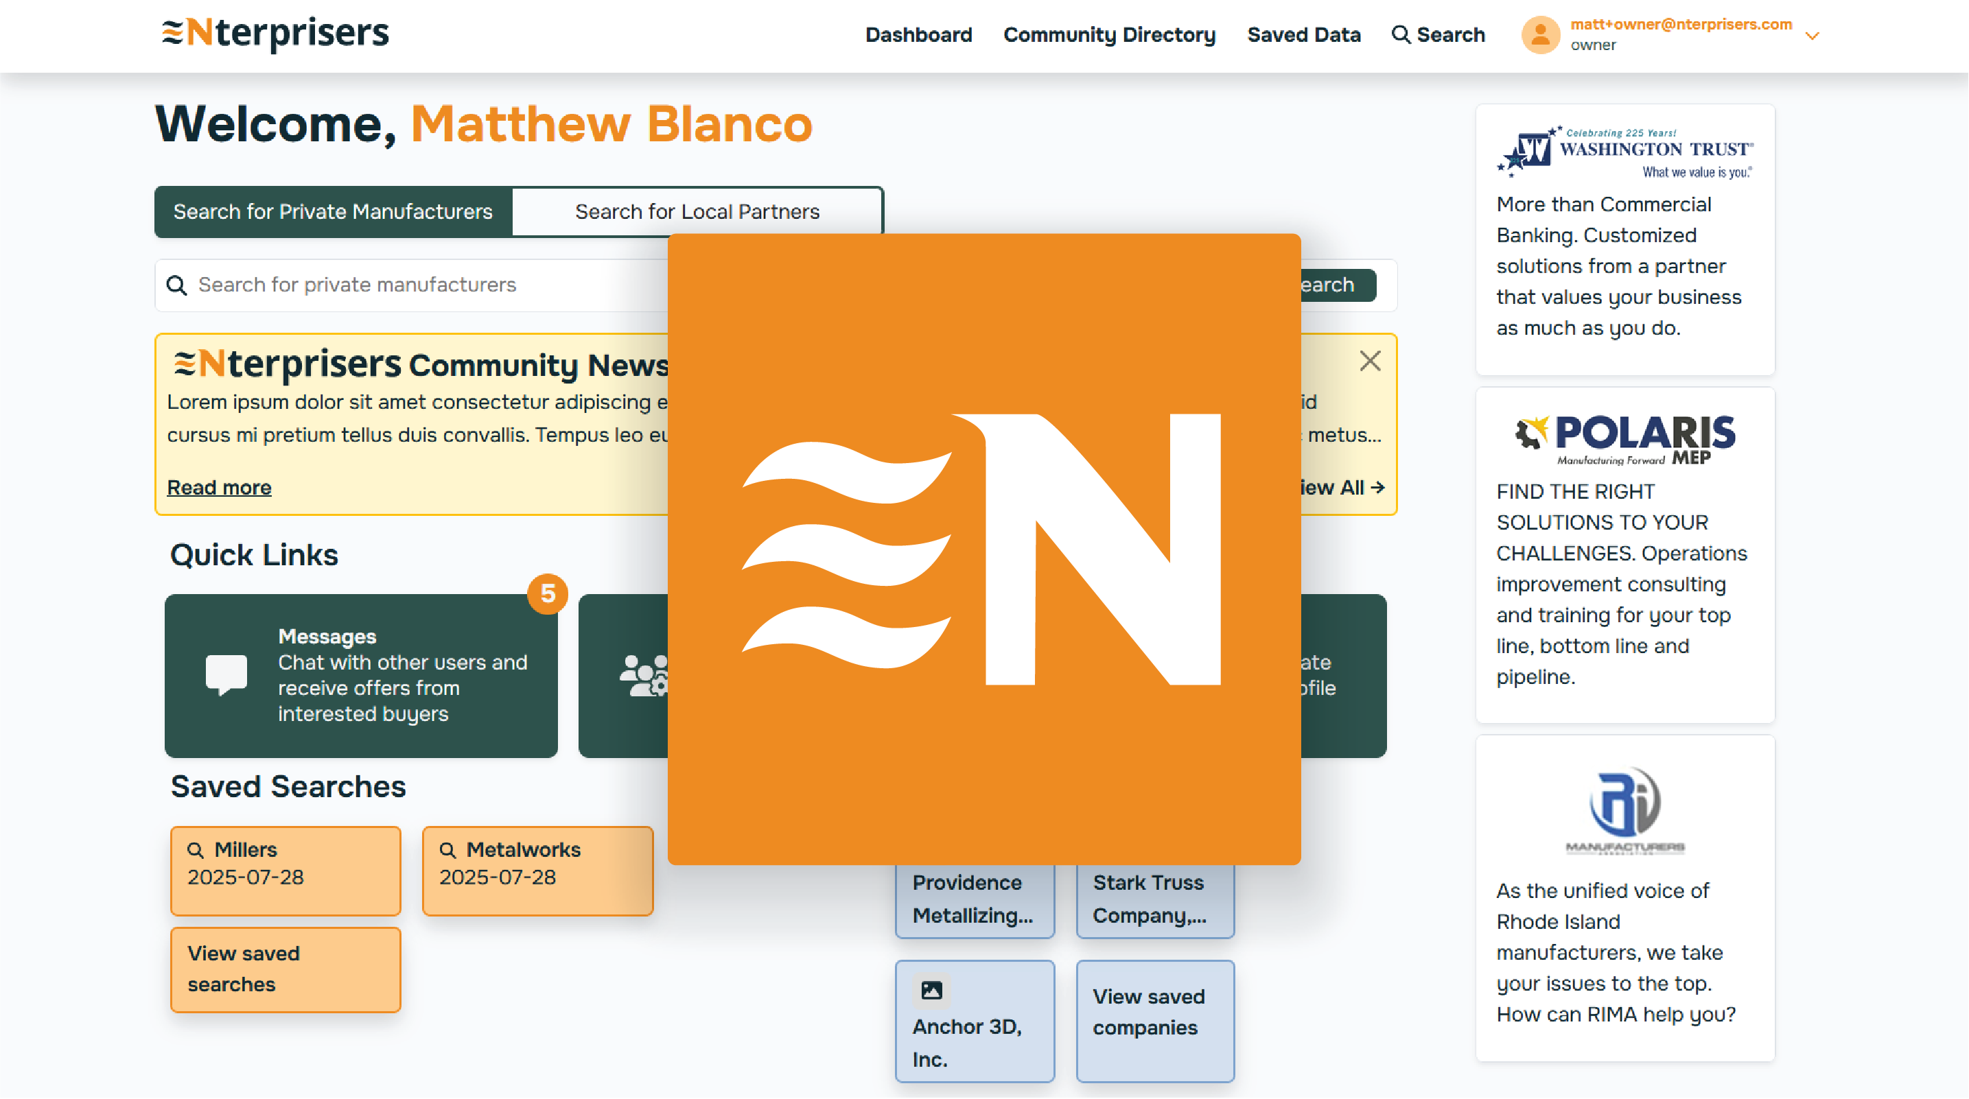Viewport: 1969px width, 1099px height.
Task: Select Search for Private Manufacturers tab
Action: [x=334, y=212]
